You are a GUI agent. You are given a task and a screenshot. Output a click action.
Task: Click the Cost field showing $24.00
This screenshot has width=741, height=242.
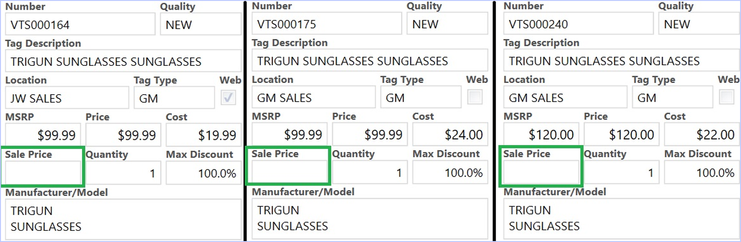pyautogui.click(x=450, y=134)
